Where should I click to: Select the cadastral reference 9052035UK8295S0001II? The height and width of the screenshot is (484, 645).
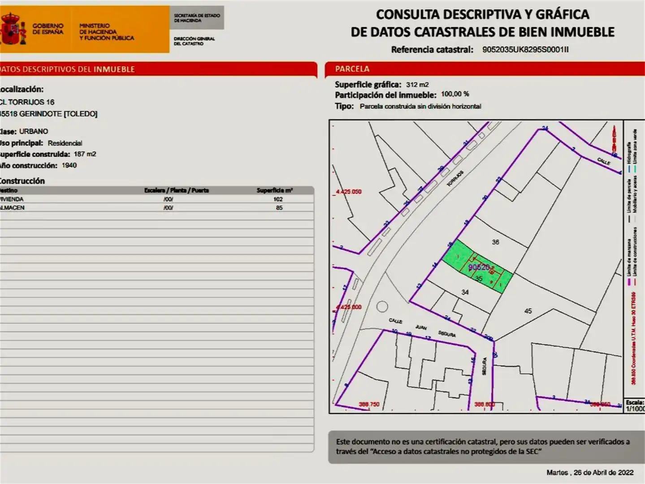click(525, 50)
